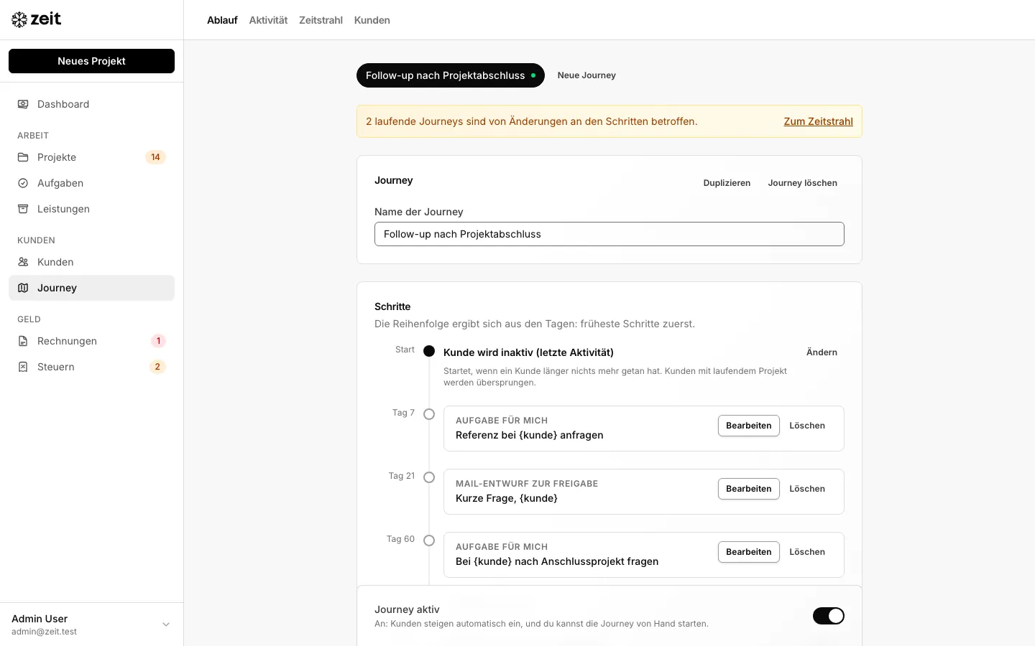
Task: Click the Steuern badge showing 2
Action: pyautogui.click(x=157, y=367)
